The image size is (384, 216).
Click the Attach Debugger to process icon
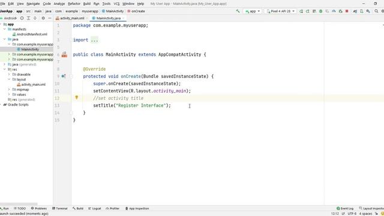click(x=340, y=11)
